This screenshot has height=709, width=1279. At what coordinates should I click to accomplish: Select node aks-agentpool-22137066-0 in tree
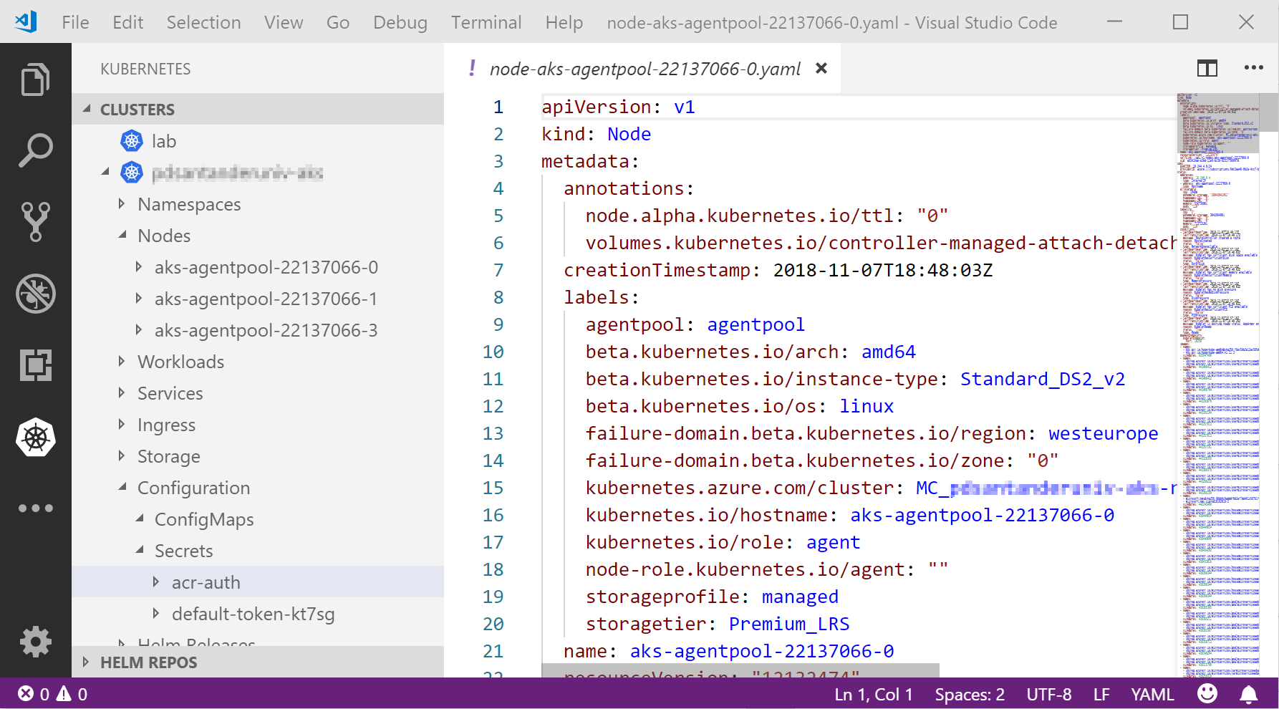point(266,267)
